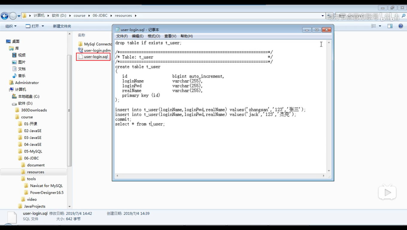Open the 图片 library
The height and width of the screenshot is (230, 407).
click(19, 62)
